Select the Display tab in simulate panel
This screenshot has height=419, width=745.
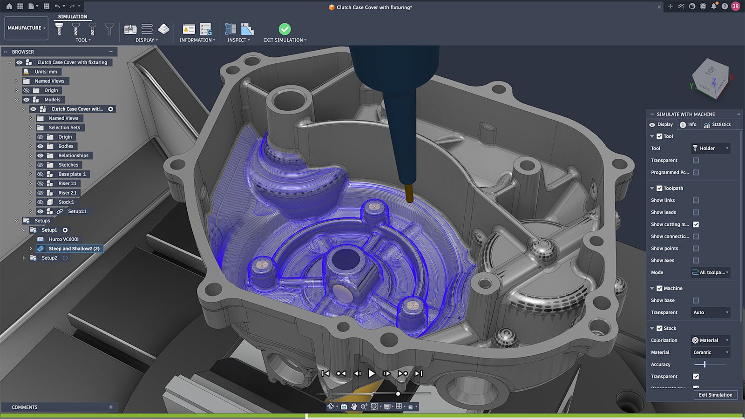pos(661,125)
